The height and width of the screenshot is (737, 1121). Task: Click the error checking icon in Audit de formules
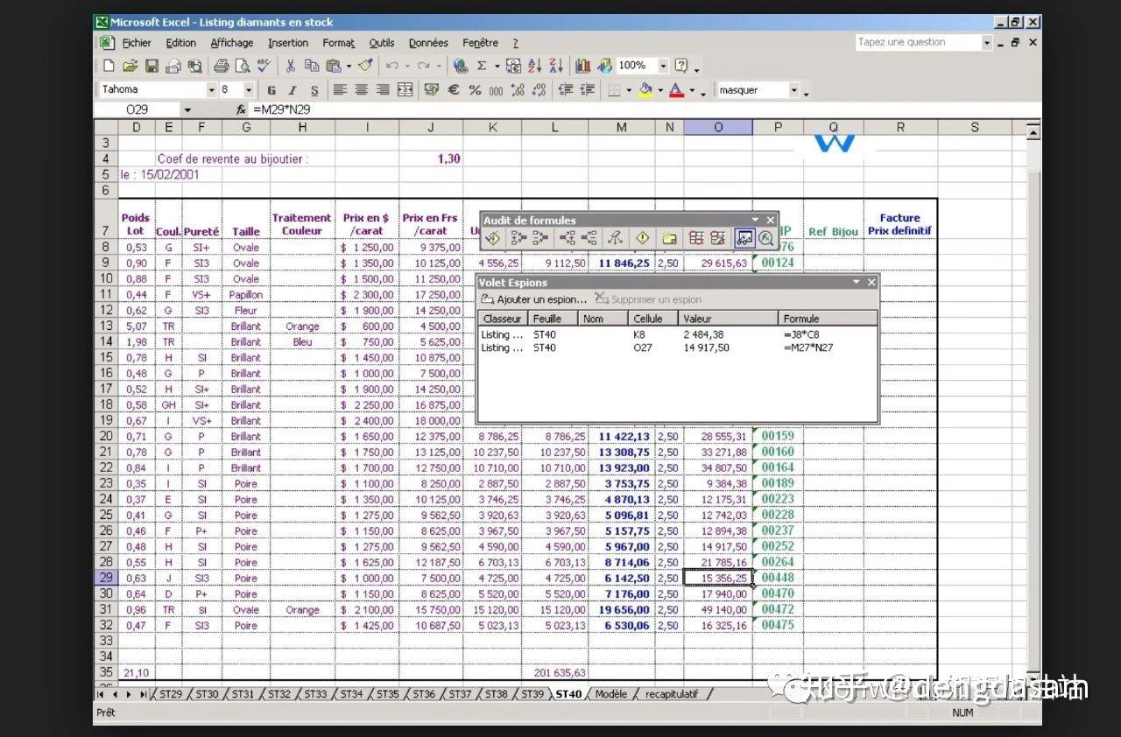[x=492, y=238]
